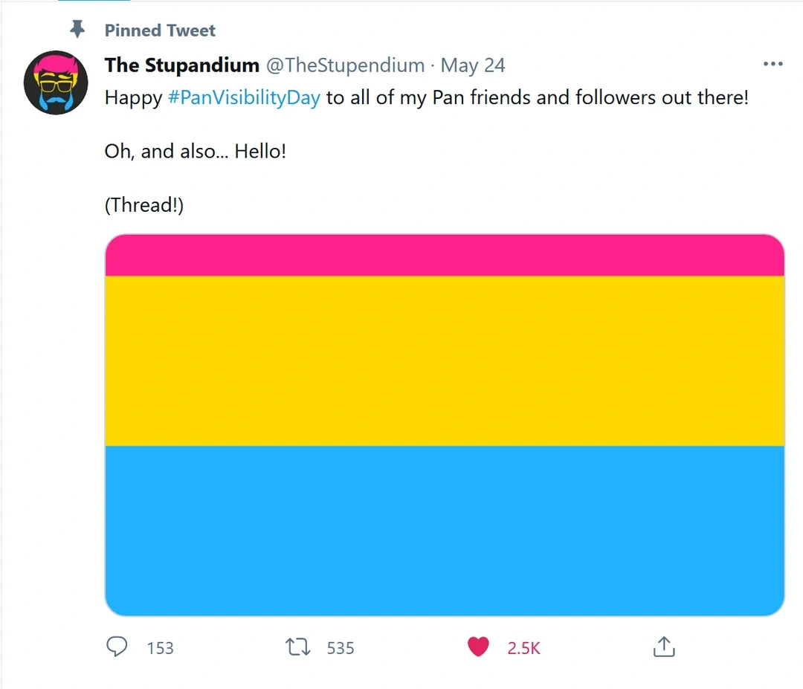Retweet using the arrows icon

298,647
